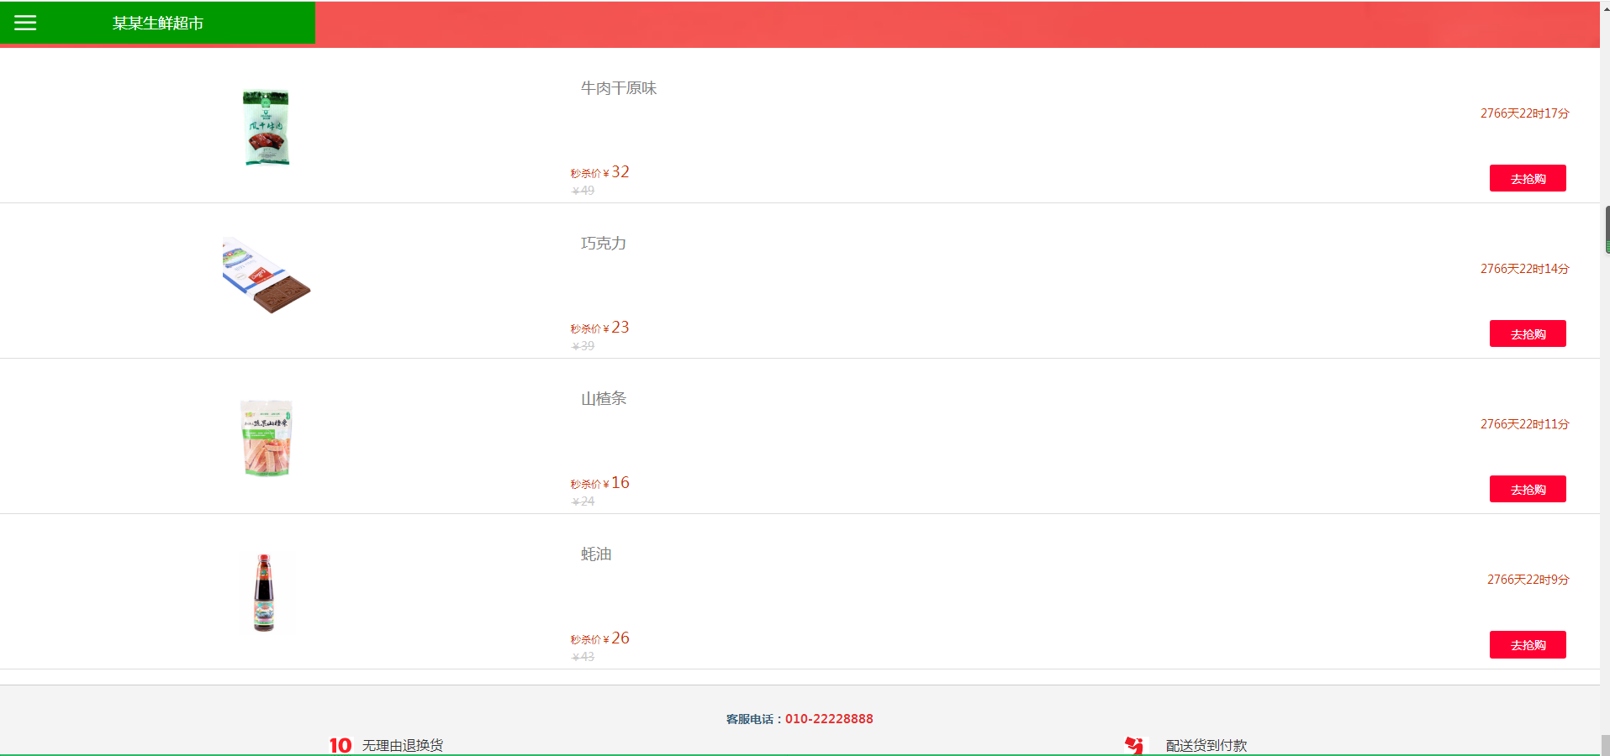1610x756 pixels.
Task: Click the delivery icon beside 配送货到付款
Action: 1134,745
